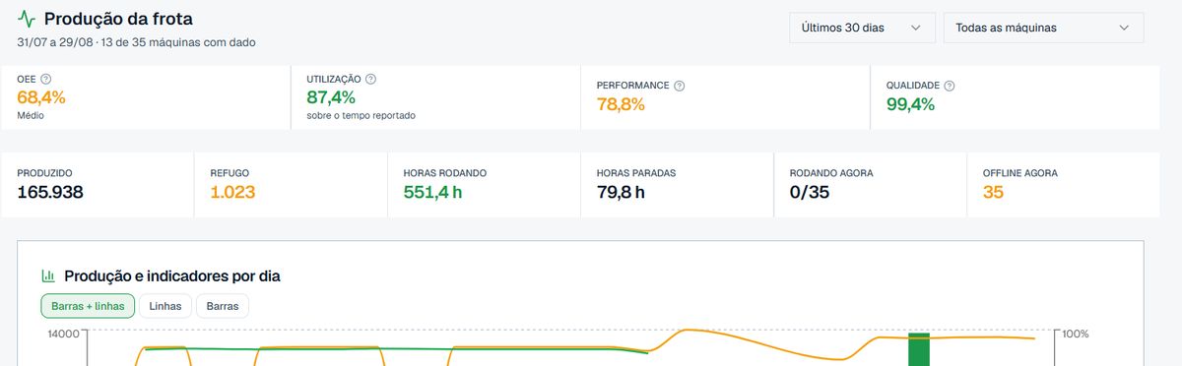Click the Refugo value 1.023
1182x366 pixels.
pos(233,192)
